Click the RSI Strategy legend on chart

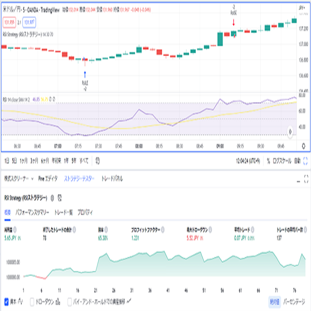[x=28, y=35]
